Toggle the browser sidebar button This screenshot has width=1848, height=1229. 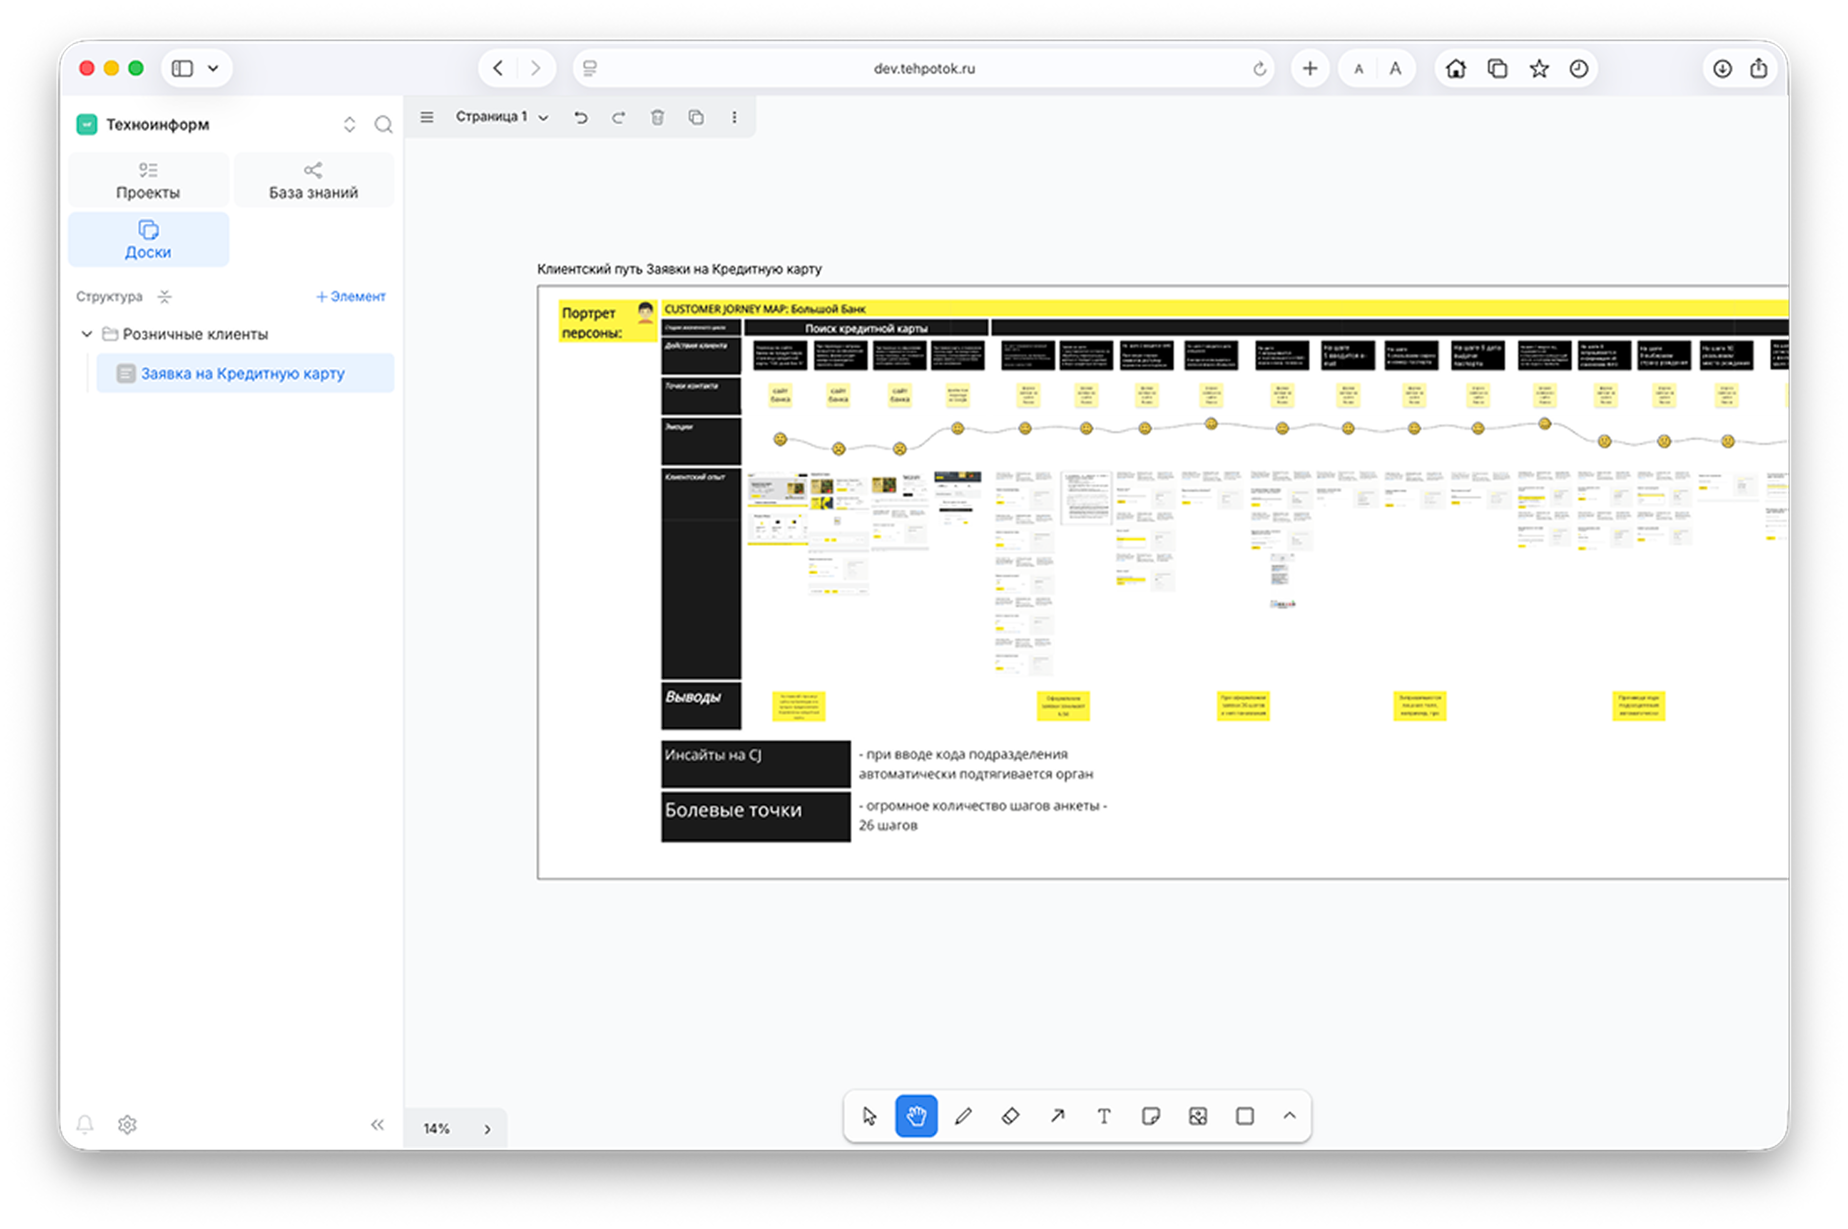click(x=183, y=68)
